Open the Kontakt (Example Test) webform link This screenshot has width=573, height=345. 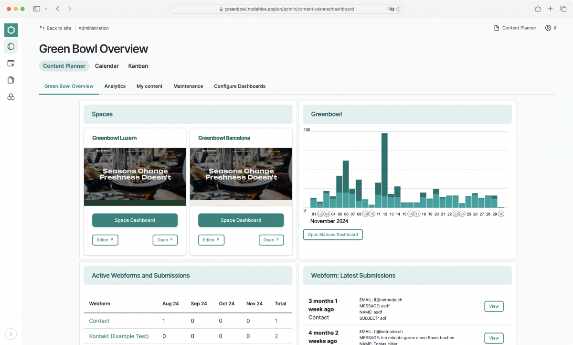tap(119, 336)
